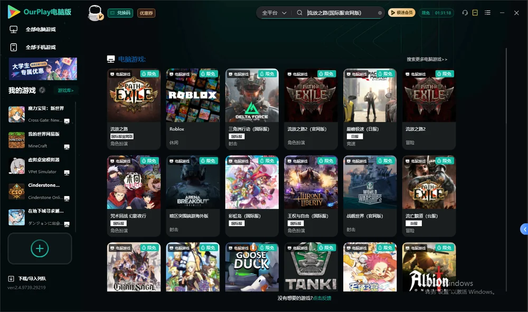
Task: Open the user avatar profile
Action: click(95, 13)
